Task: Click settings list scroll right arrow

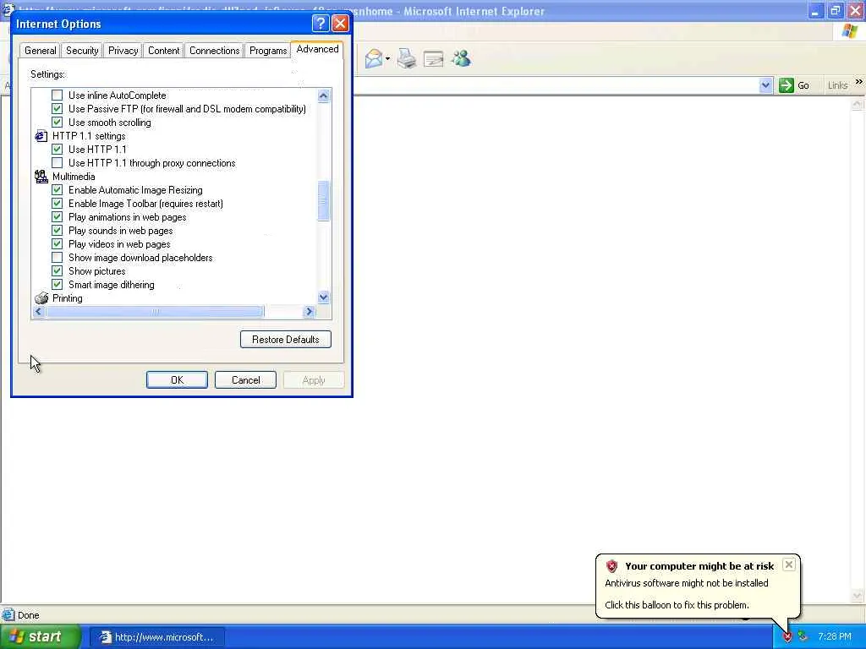Action: pyautogui.click(x=310, y=311)
